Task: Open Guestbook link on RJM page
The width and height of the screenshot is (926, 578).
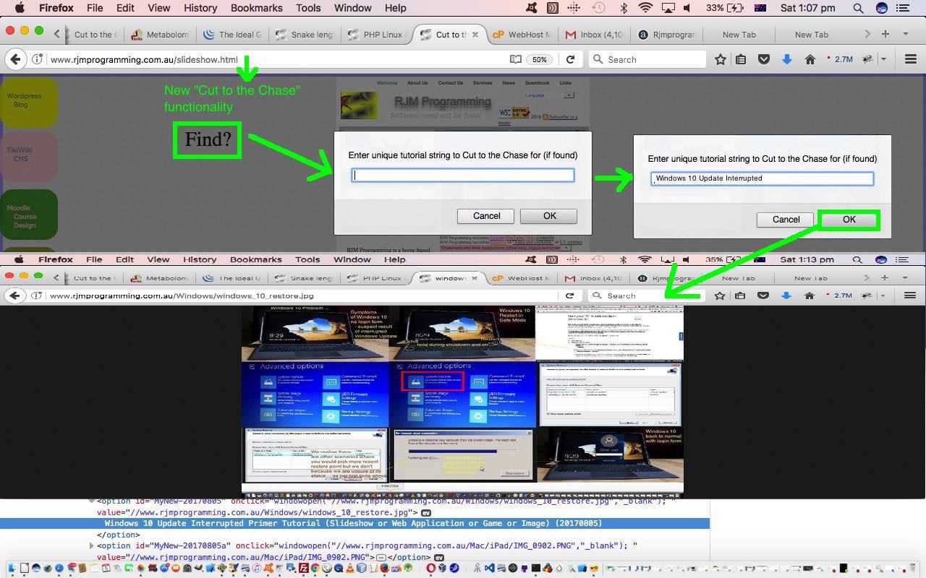Action: [x=537, y=83]
